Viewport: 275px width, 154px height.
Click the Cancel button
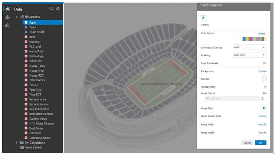247,143
